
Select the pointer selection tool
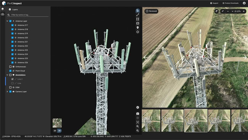[137, 11]
